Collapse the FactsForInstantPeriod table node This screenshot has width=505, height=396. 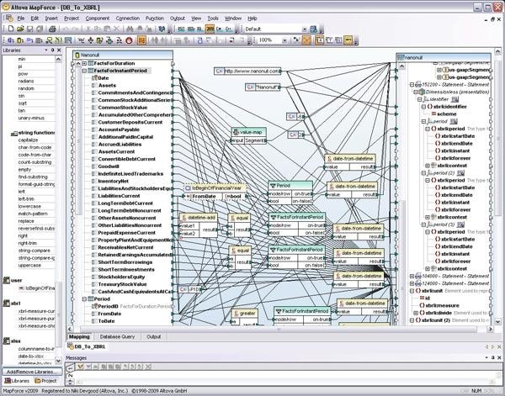tap(84, 71)
